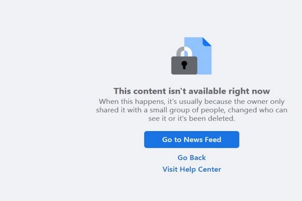Click the folded corner of the document
The width and height of the screenshot is (302, 201).
click(x=207, y=42)
